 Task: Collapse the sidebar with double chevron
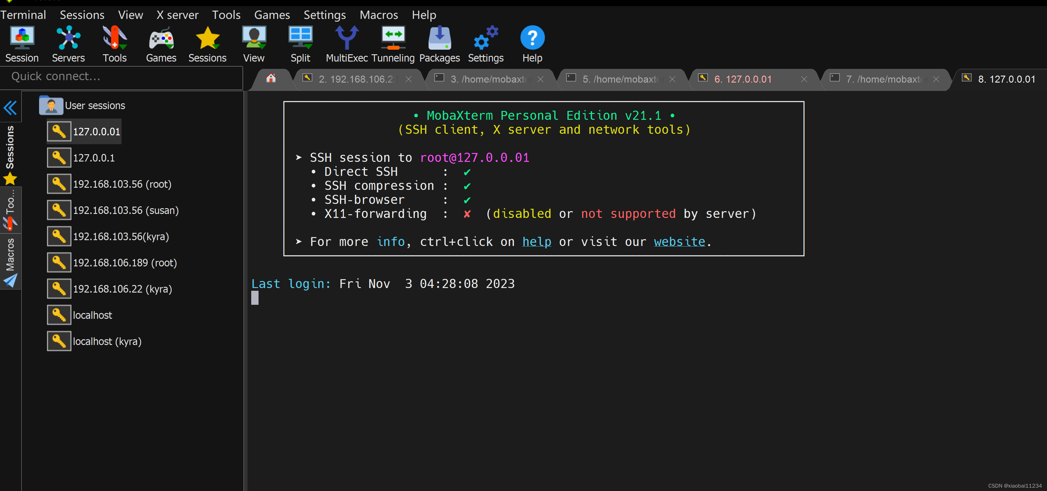point(10,108)
